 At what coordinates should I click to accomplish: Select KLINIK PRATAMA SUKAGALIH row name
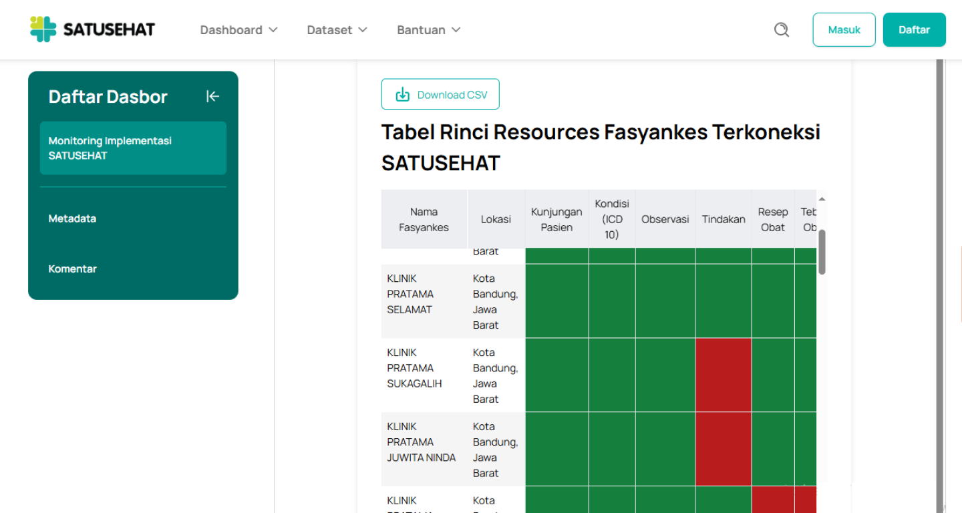414,368
